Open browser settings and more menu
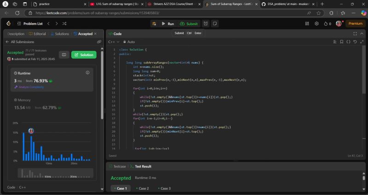The height and width of the screenshot is (195, 368). pos(353,13)
